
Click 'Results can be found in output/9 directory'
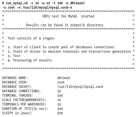tap(65, 25)
